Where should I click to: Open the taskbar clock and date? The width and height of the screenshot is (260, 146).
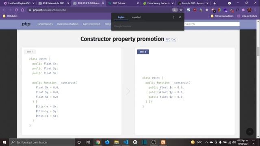(x=243, y=142)
